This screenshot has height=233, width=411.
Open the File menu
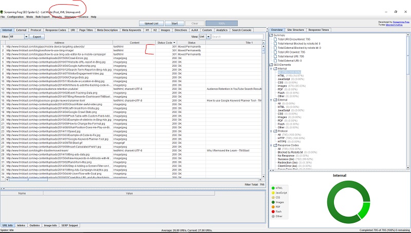(x=3, y=17)
